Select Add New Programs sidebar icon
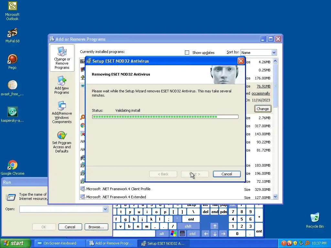The height and width of the screenshot is (248, 331). pos(62,85)
